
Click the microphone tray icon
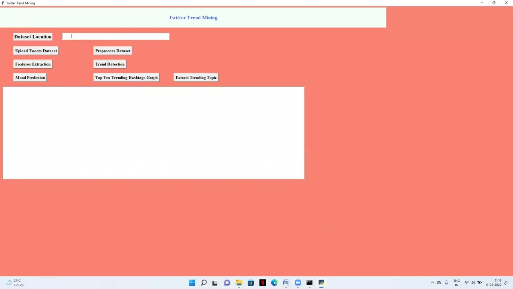pos(446,283)
